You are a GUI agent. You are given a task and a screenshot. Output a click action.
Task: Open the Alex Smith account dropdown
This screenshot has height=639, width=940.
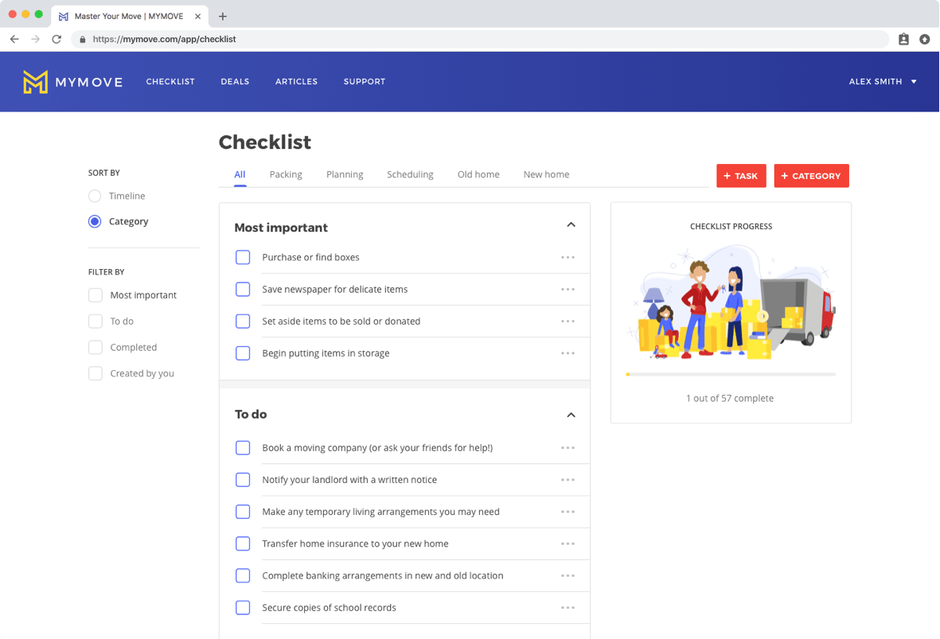click(883, 82)
